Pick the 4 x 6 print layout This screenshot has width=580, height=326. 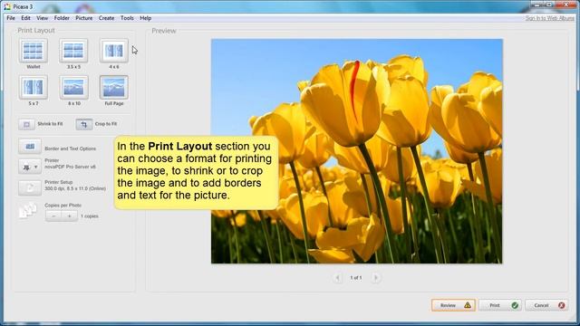[114, 51]
